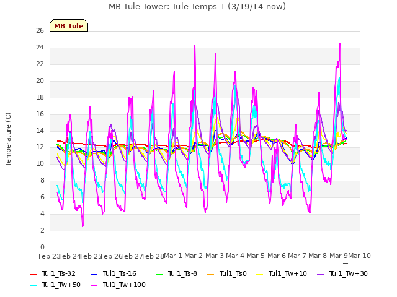The height and width of the screenshot is (297, 397).
Task: Click the Mar 10 x-axis tick label
Action: coord(359,256)
